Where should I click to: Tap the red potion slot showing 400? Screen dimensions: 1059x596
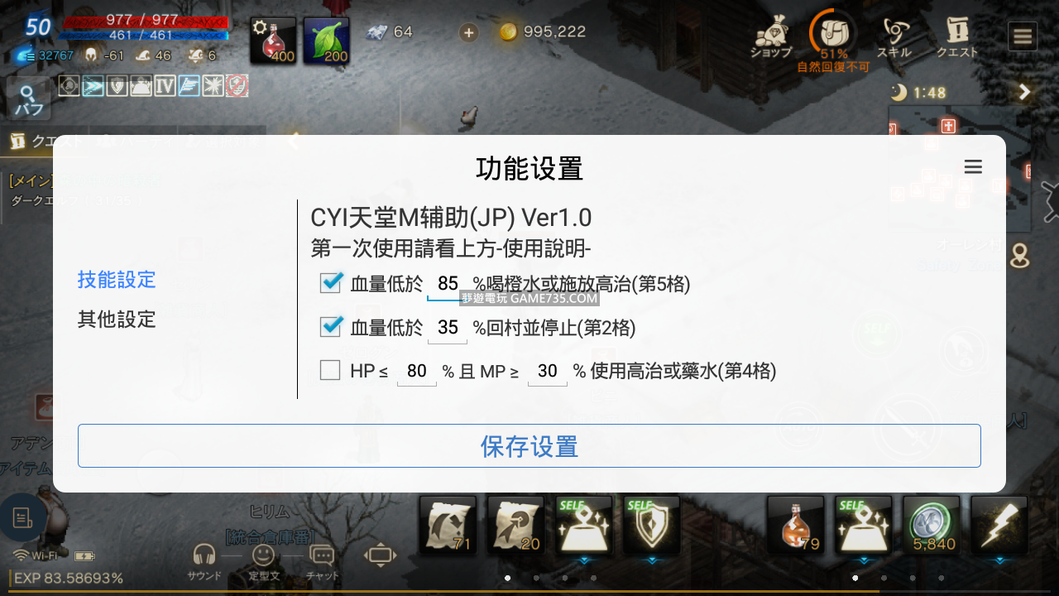coord(274,41)
